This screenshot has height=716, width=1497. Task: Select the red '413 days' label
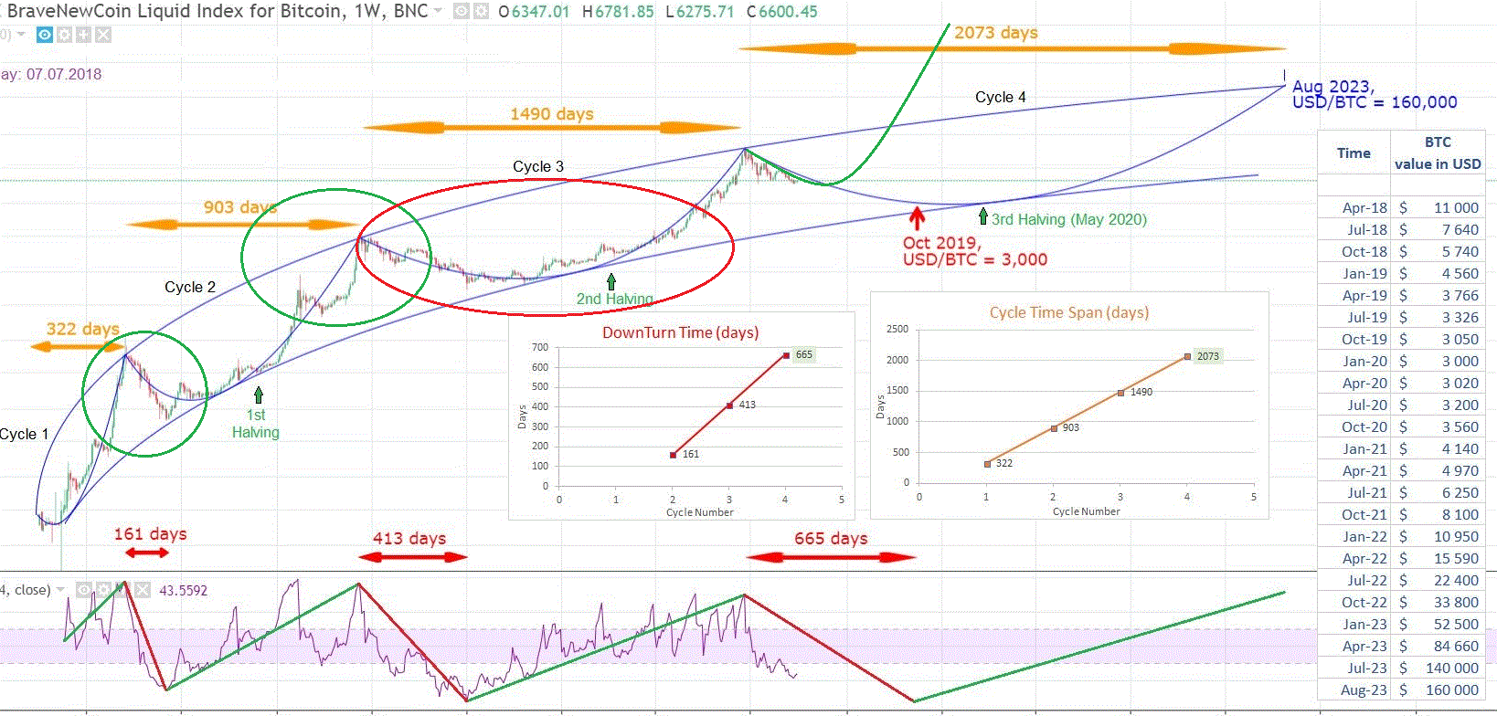pos(409,539)
